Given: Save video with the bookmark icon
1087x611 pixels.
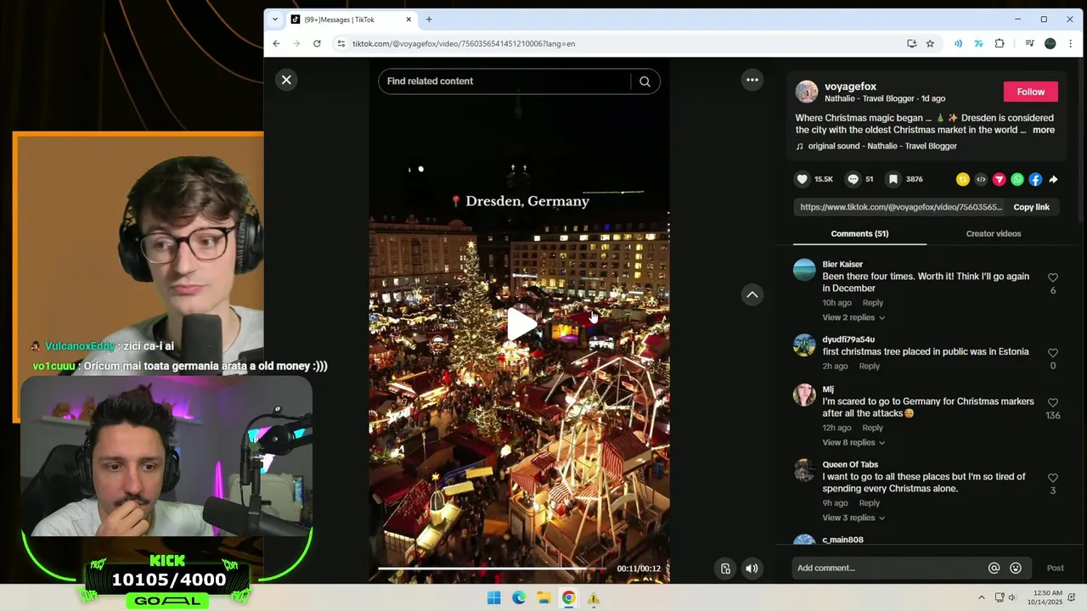Looking at the screenshot, I should [893, 179].
